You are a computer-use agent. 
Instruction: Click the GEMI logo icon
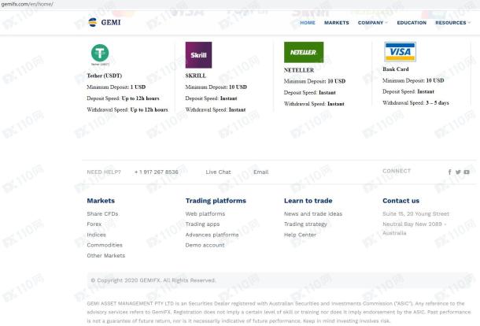(92, 22)
